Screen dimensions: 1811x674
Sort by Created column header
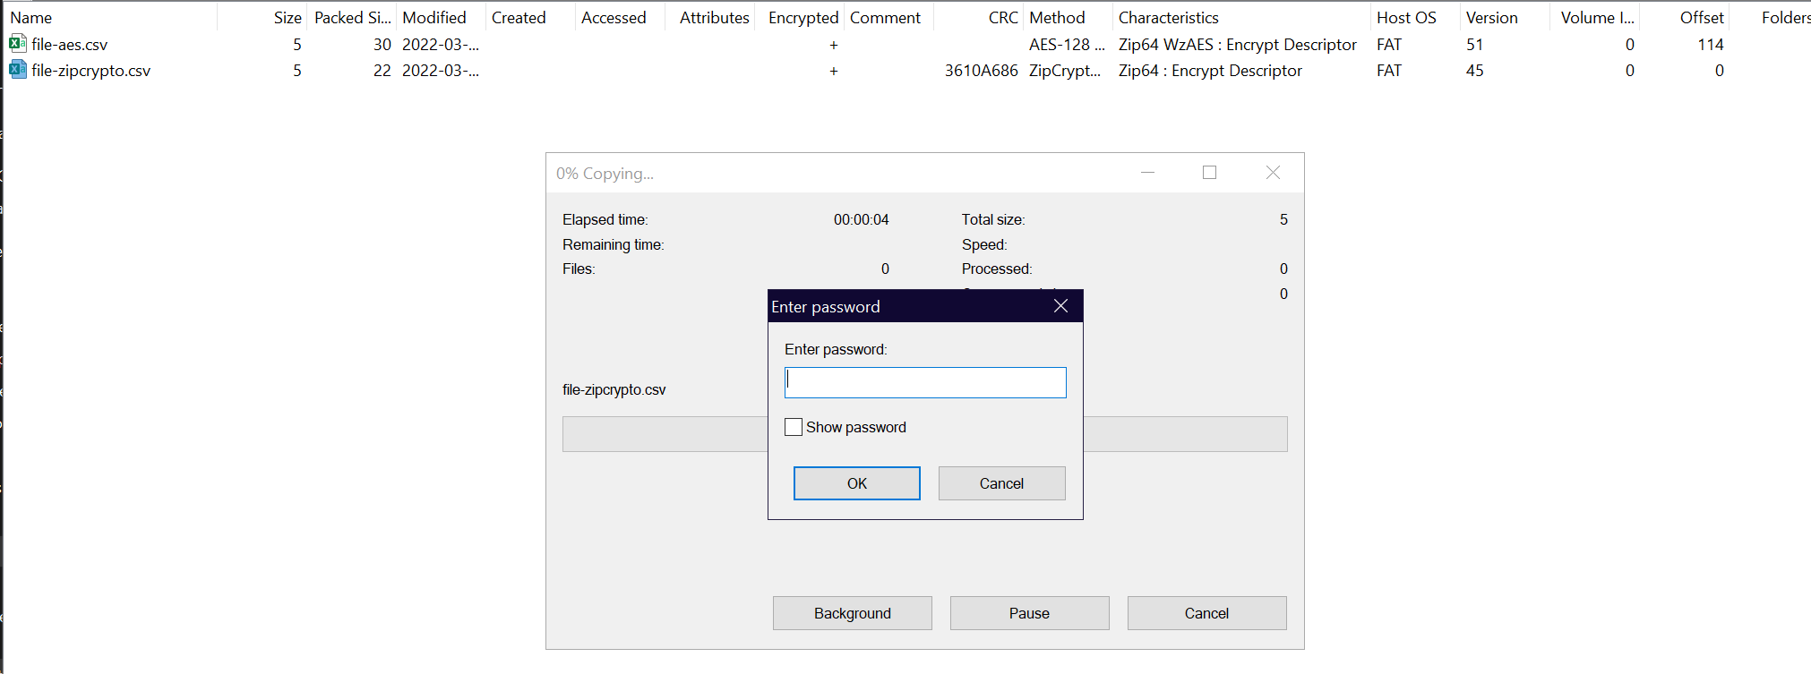[519, 18]
